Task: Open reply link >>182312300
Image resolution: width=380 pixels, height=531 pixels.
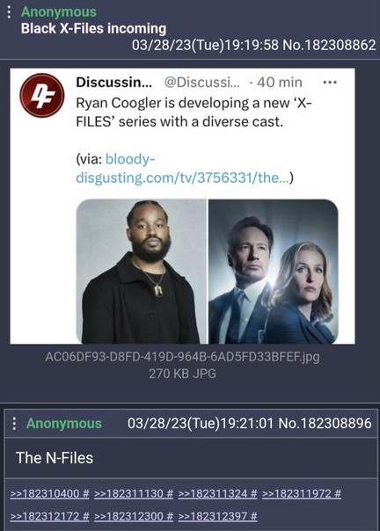Action: click(x=128, y=516)
